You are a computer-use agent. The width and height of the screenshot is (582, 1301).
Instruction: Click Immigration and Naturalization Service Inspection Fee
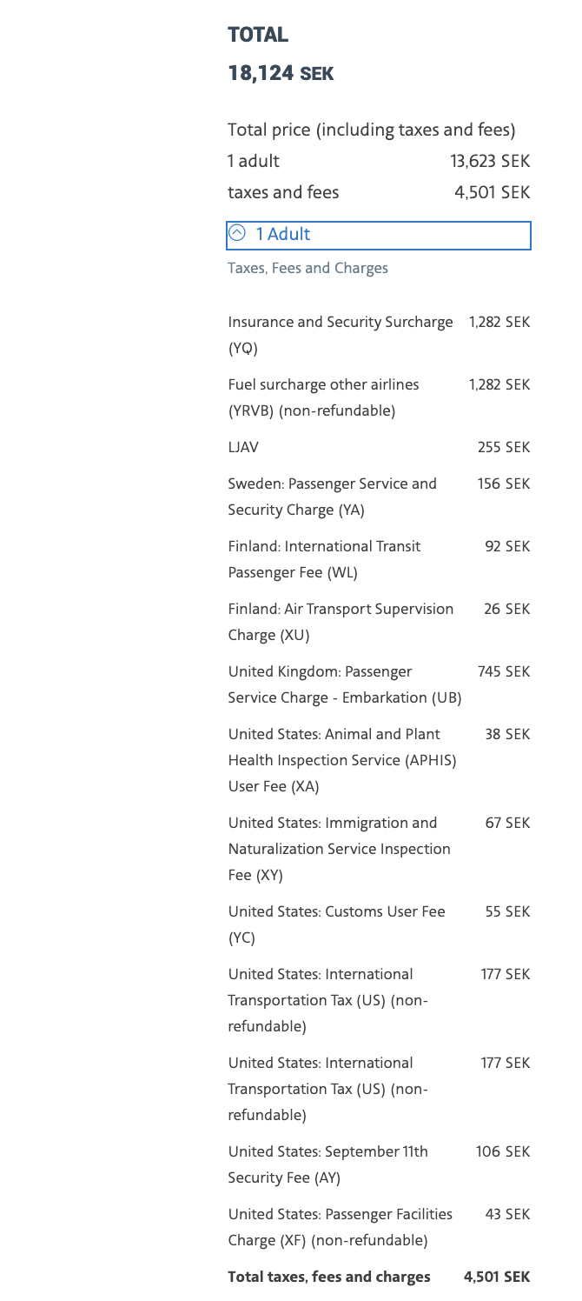tap(339, 849)
